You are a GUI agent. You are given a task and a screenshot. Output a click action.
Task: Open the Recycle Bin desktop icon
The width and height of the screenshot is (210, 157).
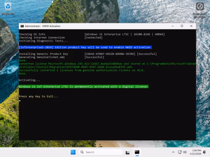point(8,9)
